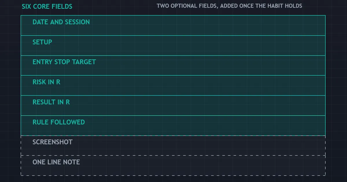Click the SCREENSHOT optional field label
Screen dimensions: 347x182
tap(52, 142)
